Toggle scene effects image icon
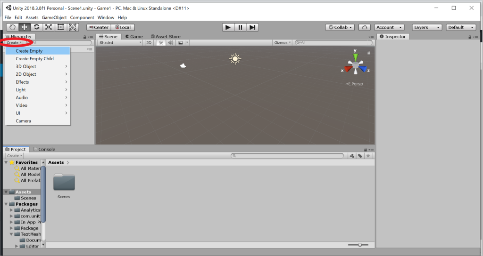This screenshot has height=256, width=483. (181, 43)
